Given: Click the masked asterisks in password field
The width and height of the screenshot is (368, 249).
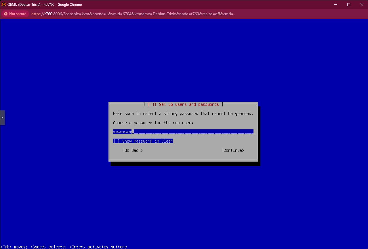Looking at the screenshot, I should click(122, 132).
